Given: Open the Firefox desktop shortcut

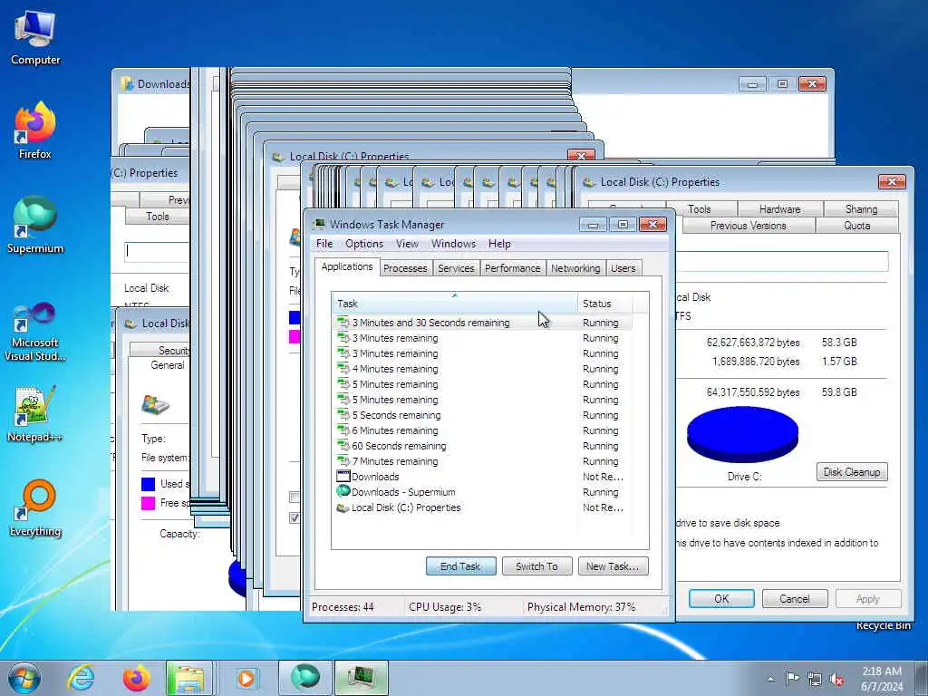Looking at the screenshot, I should pos(35,130).
